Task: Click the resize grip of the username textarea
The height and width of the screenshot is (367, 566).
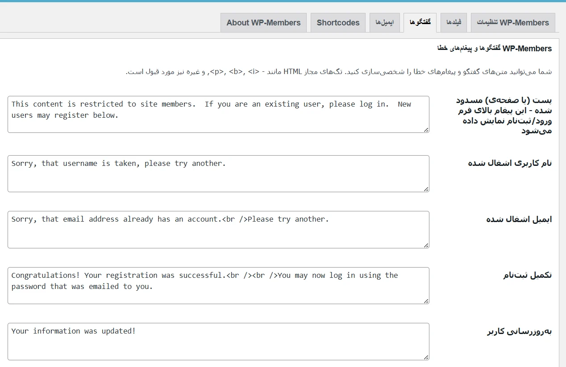Action: coord(426,190)
